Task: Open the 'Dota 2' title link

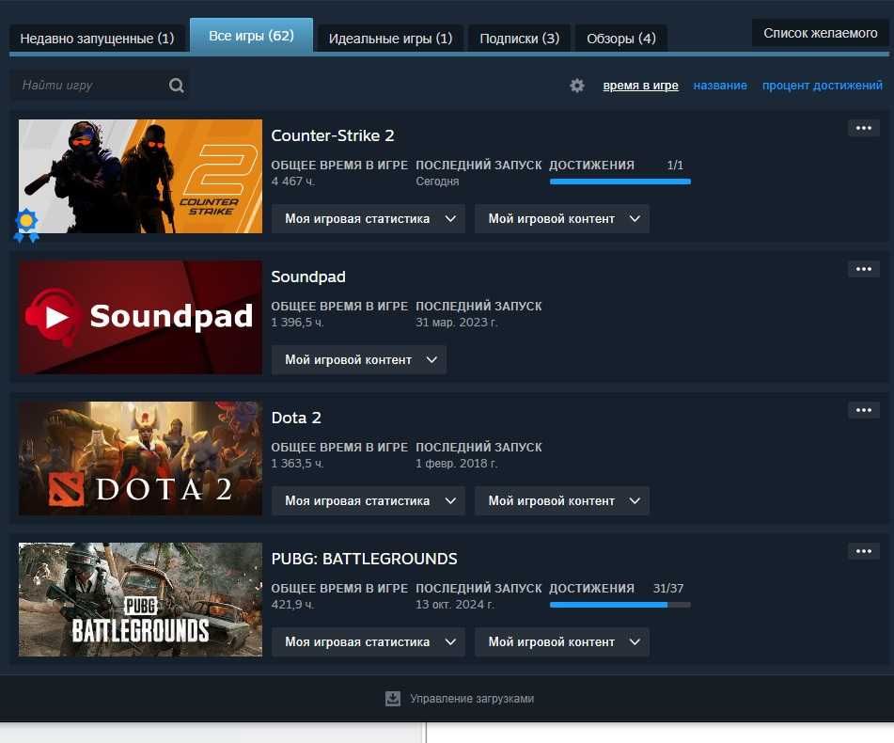Action: pos(296,418)
